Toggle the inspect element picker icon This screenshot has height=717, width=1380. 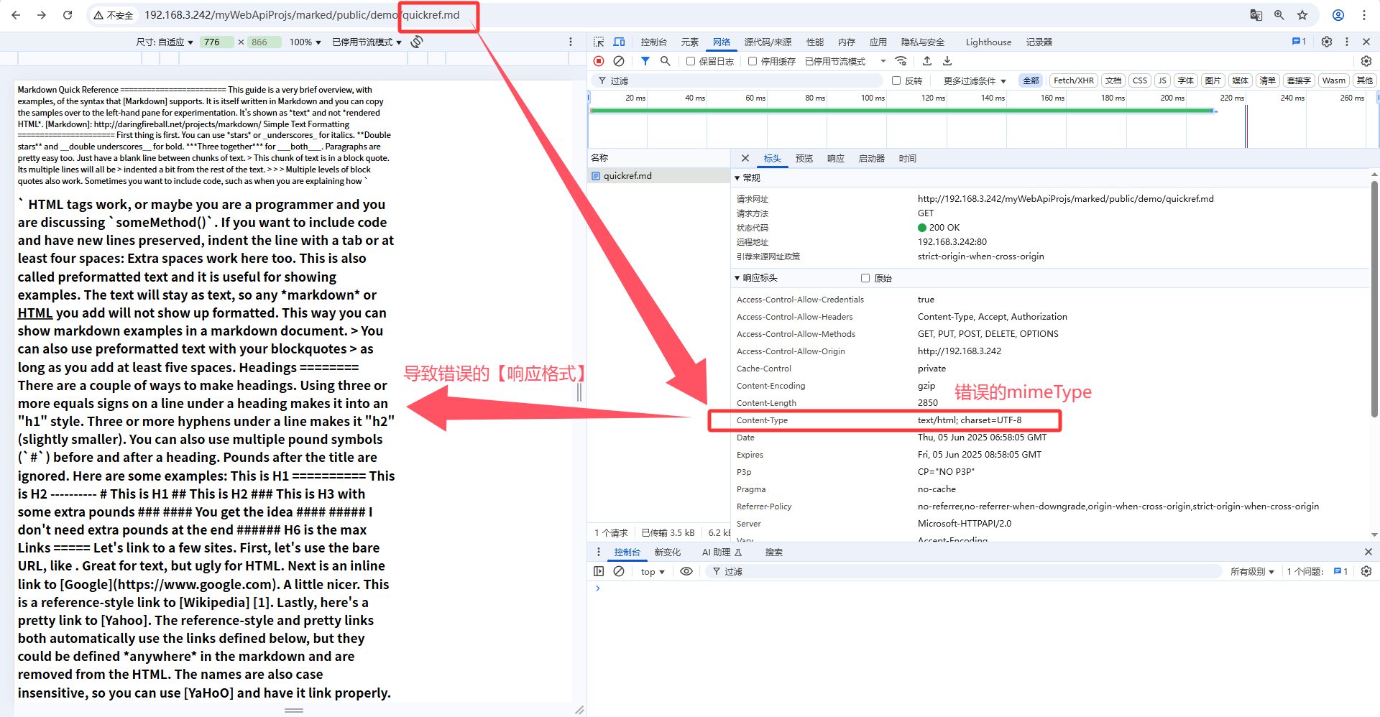pyautogui.click(x=599, y=42)
